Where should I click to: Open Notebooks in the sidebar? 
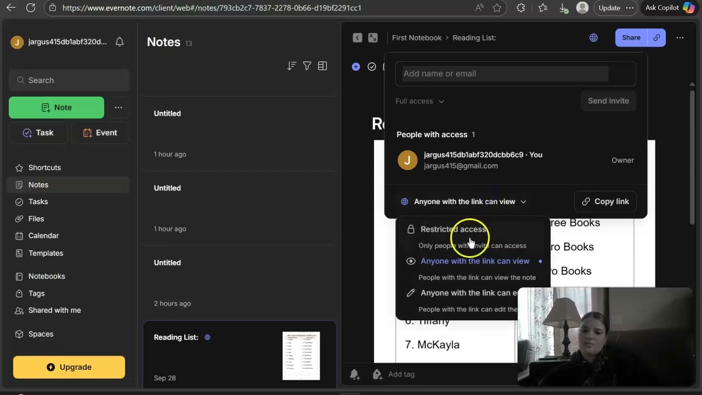69,276
